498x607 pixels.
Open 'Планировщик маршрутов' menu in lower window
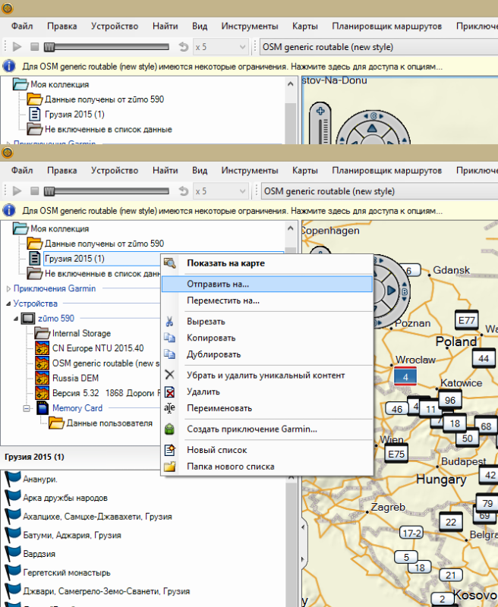pyautogui.click(x=386, y=170)
